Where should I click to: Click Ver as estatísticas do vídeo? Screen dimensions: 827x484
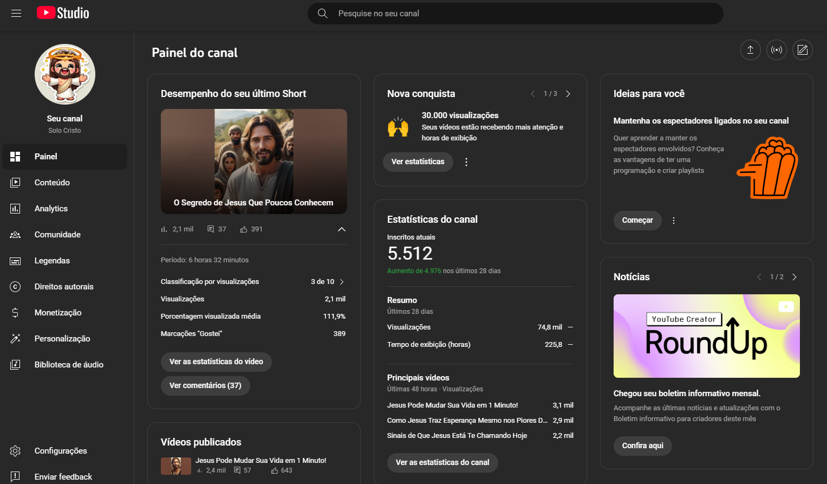tap(216, 362)
